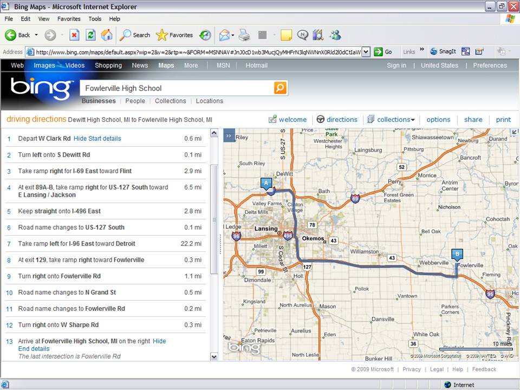Select the People search category
The image size is (520, 390).
point(135,101)
